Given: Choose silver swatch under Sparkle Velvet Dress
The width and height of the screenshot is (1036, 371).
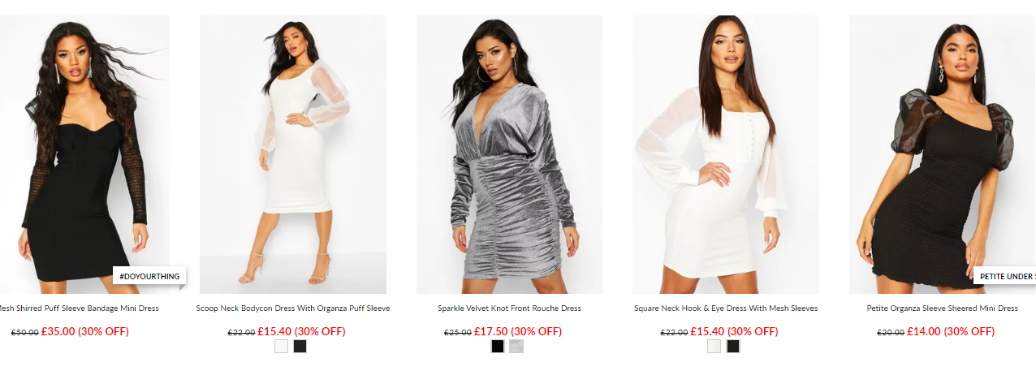Looking at the screenshot, I should [x=516, y=347].
